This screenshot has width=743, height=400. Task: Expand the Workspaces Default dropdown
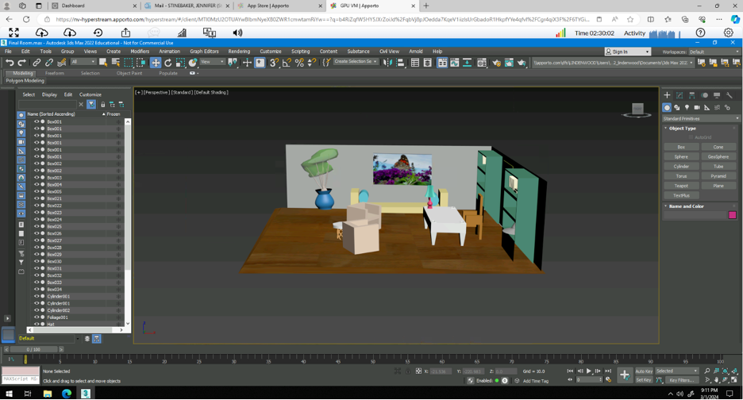[x=713, y=52]
